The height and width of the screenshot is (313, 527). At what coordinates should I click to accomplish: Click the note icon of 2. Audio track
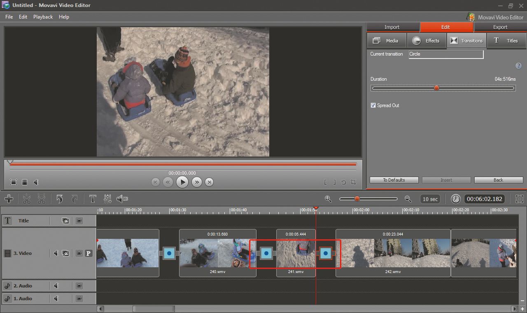[x=7, y=286]
